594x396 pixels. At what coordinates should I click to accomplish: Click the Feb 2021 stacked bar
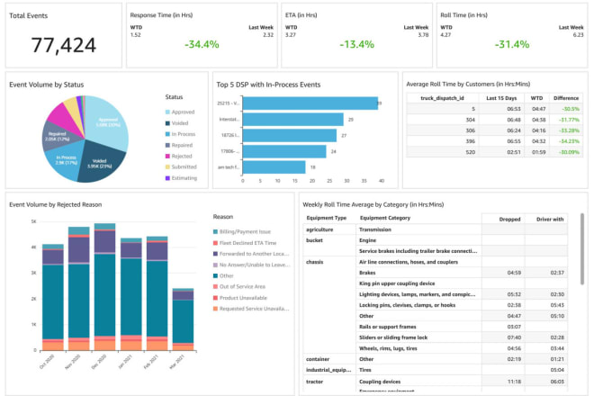point(157,293)
